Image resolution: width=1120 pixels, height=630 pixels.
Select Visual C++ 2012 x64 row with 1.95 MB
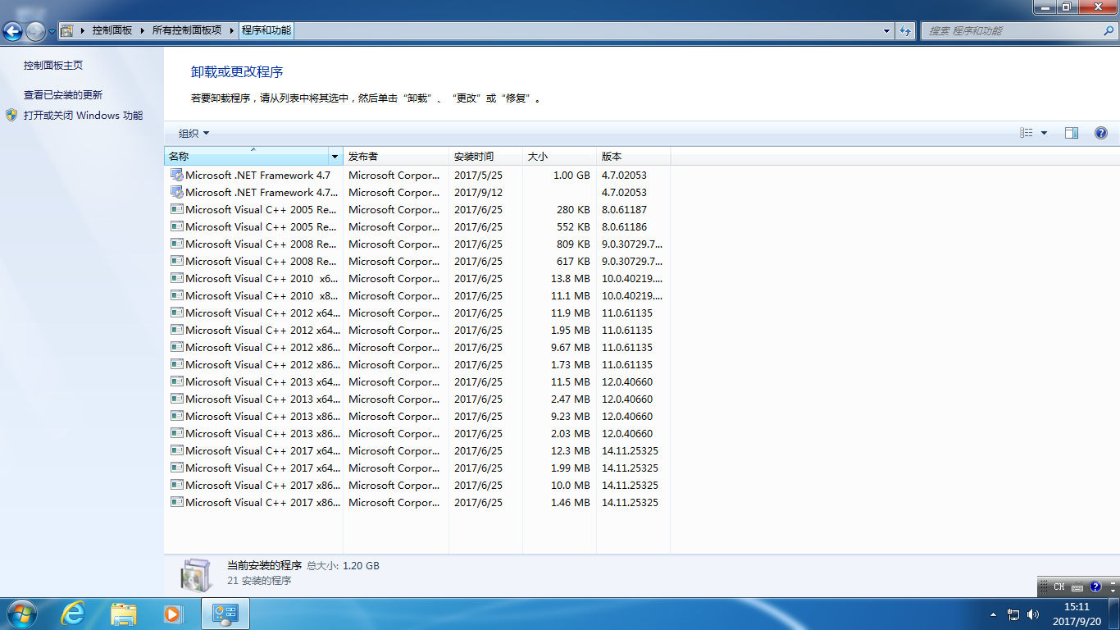[417, 330]
